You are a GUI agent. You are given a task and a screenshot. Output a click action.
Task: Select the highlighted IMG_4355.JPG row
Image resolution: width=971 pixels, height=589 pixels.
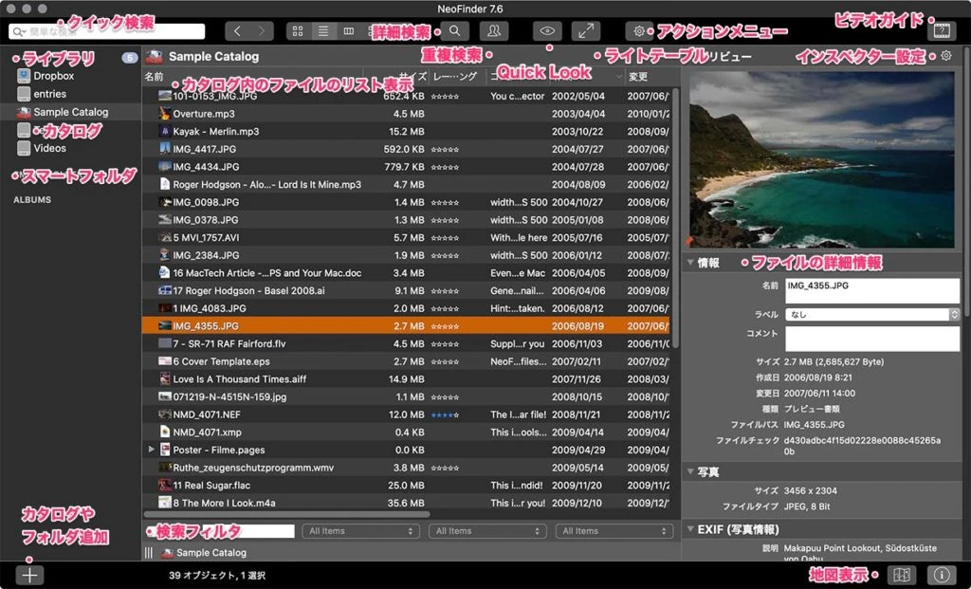(406, 325)
